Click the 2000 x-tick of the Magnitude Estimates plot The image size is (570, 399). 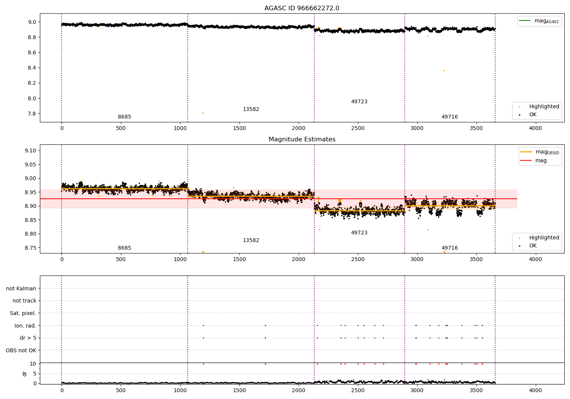point(298,259)
